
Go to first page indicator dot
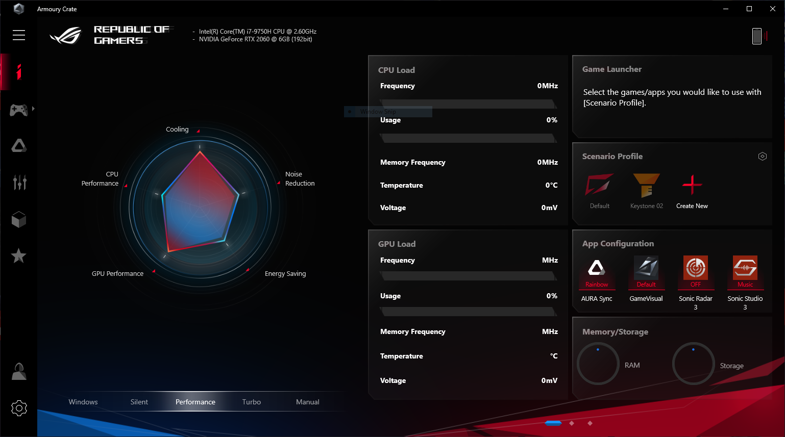coord(553,423)
